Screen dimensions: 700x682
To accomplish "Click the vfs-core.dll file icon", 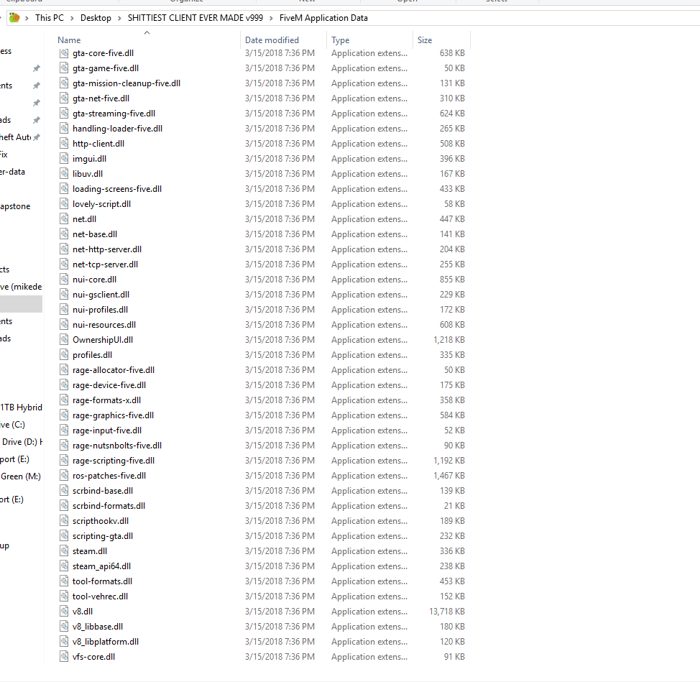I will (x=64, y=657).
